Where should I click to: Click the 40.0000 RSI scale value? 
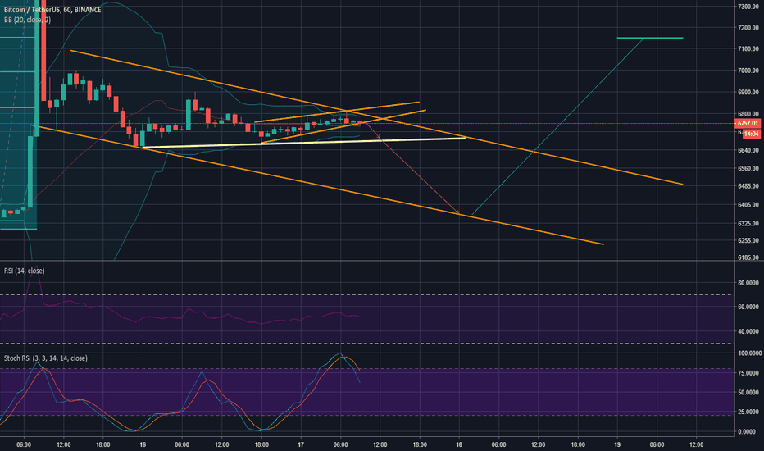(748, 331)
